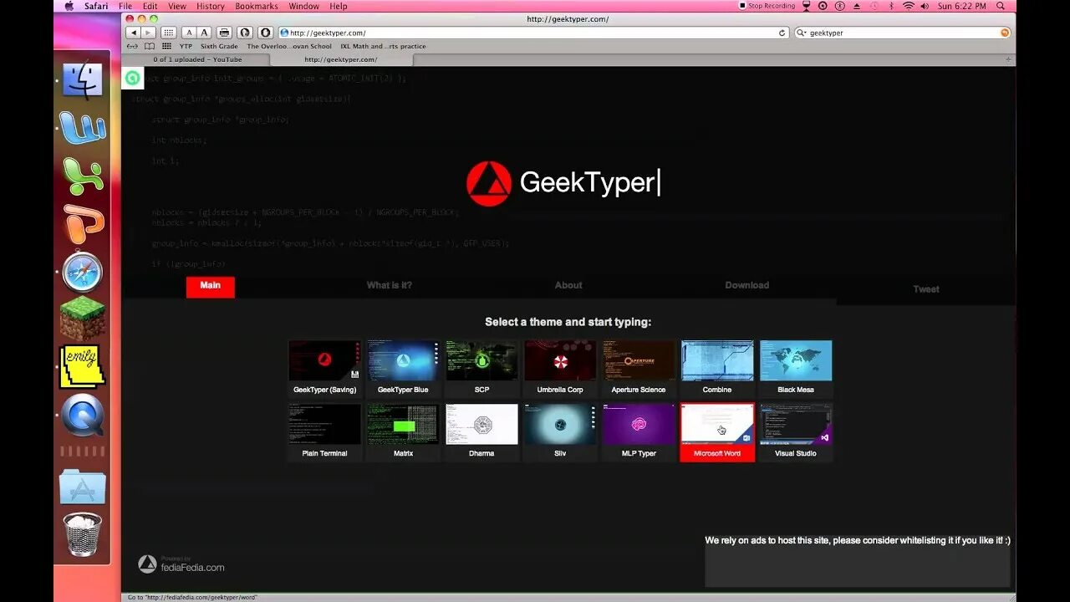Click the green refresh icon on page
The image size is (1070, 602).
click(x=132, y=78)
